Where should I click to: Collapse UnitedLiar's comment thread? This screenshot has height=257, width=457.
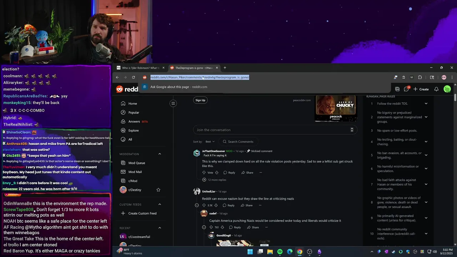[x=197, y=206]
